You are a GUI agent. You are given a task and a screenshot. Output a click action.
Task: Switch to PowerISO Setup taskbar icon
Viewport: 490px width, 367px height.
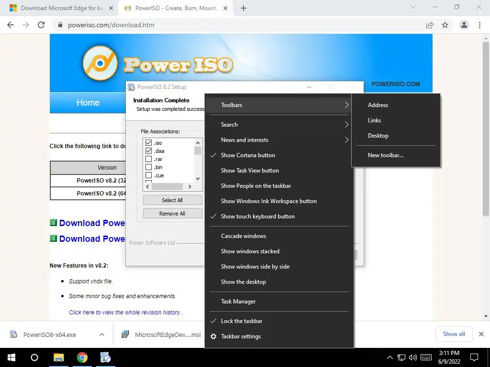(x=106, y=357)
